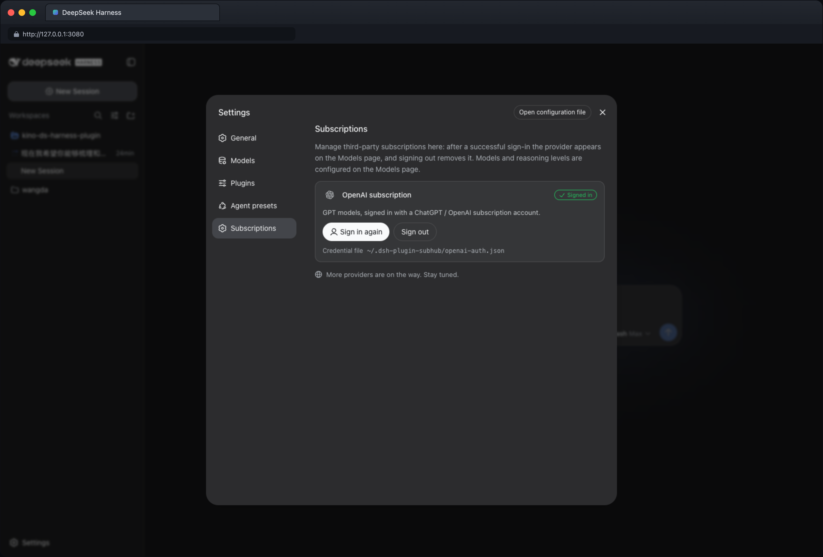
Task: Click the More providers notice text
Action: coord(392,274)
